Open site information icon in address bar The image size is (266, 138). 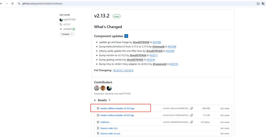tap(19, 4)
